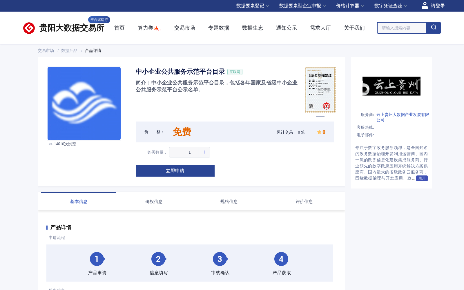Image resolution: width=464 pixels, height=290 pixels.
Task: Click the favorite star icon
Action: (x=319, y=132)
